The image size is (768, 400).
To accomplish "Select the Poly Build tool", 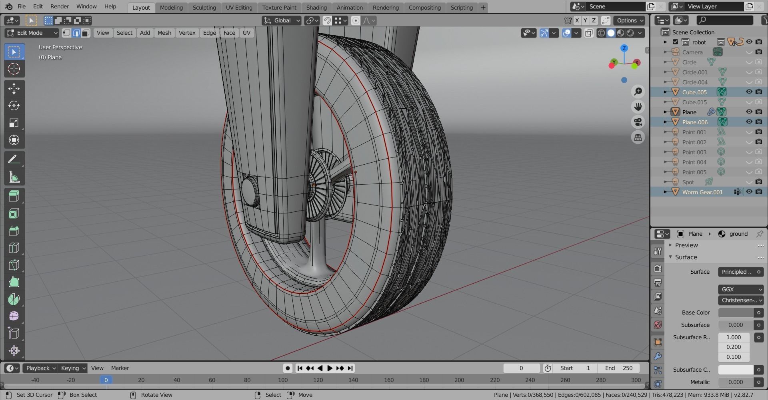I will click(14, 282).
